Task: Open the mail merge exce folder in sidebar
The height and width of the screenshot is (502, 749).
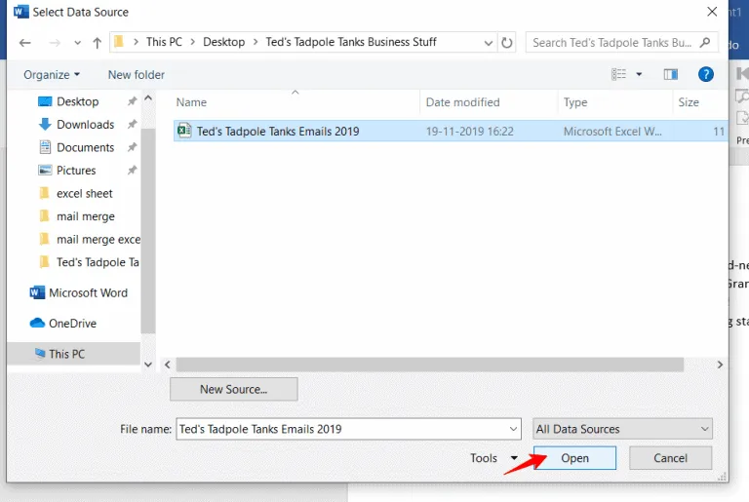Action: 98,239
